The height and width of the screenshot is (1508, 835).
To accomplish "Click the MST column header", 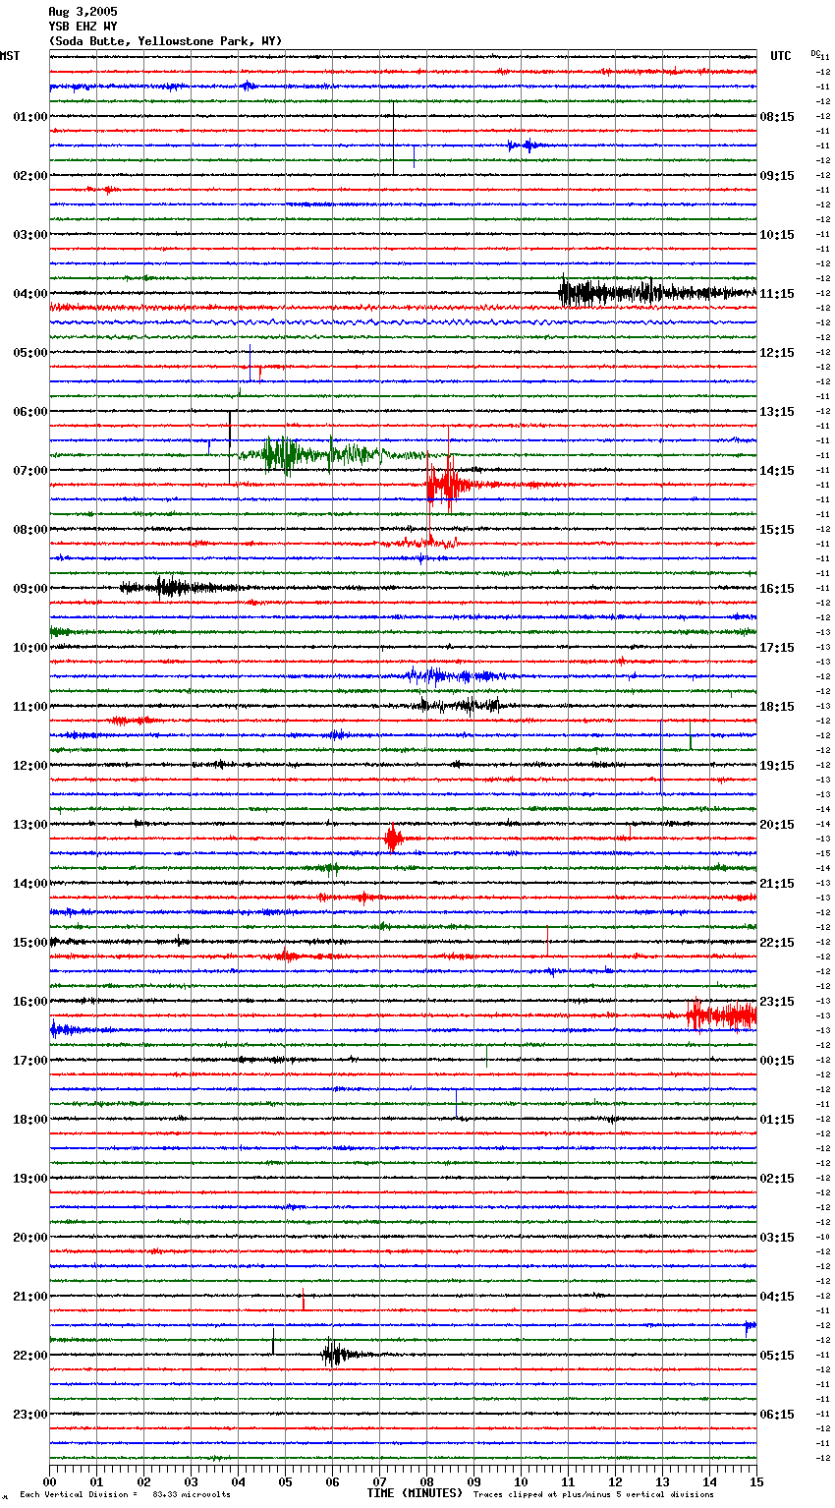I will tap(10, 56).
